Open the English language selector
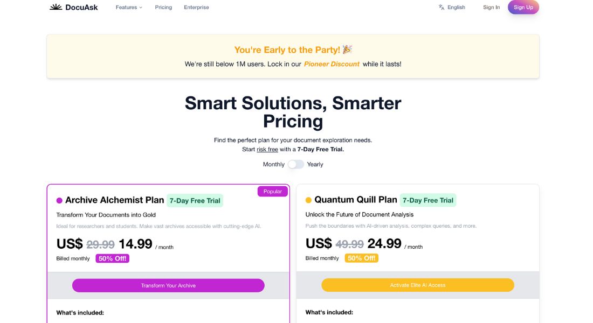This screenshot has width=593, height=323. pyautogui.click(x=456, y=7)
